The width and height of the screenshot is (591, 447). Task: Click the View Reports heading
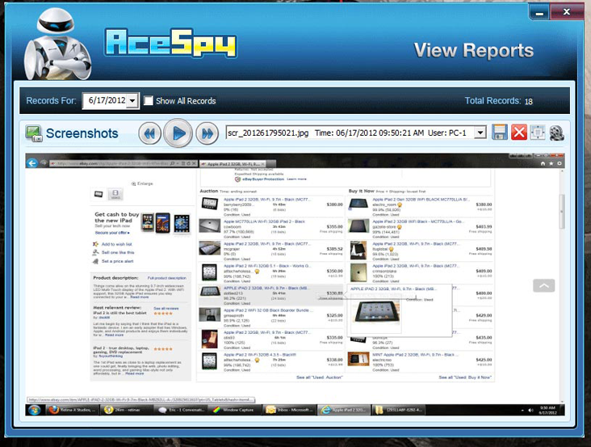click(474, 50)
